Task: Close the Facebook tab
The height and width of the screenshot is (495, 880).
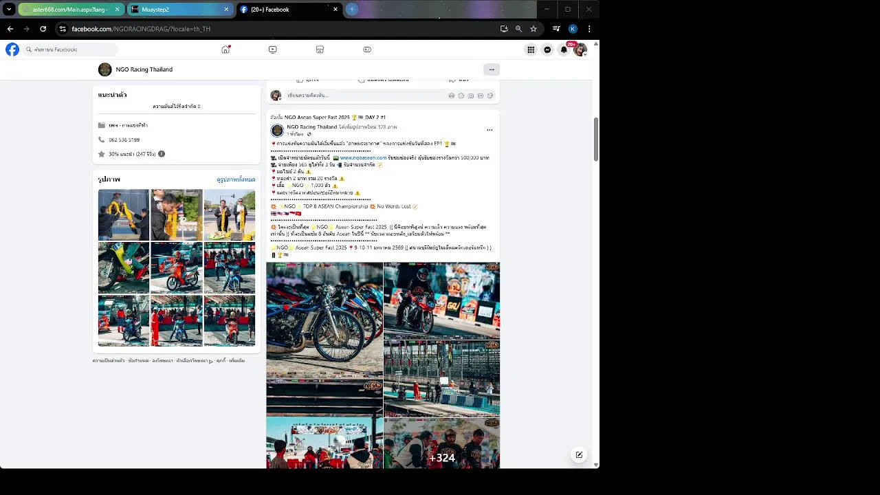Action: click(335, 10)
